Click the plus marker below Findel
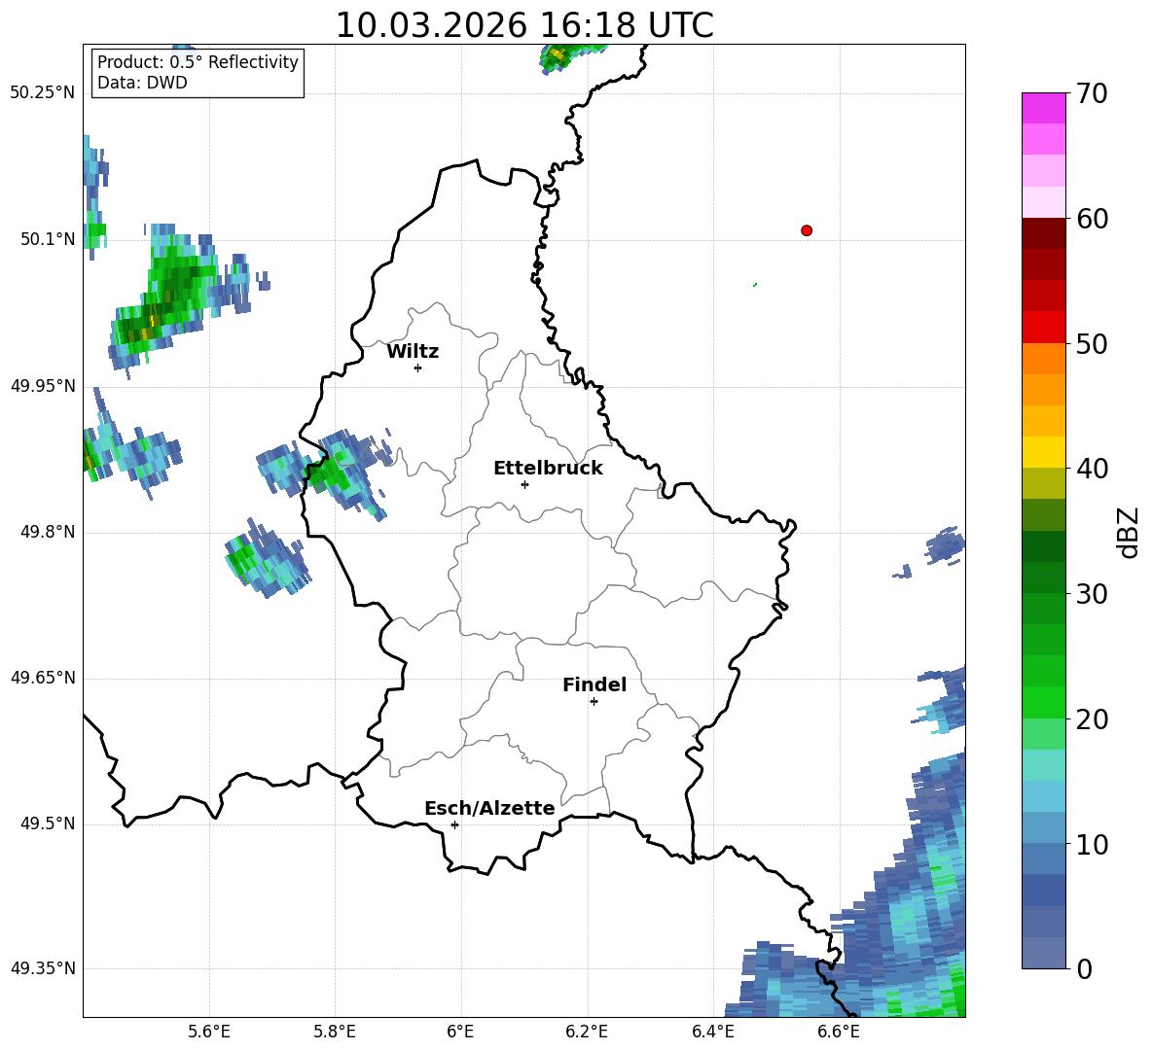Image resolution: width=1152 pixels, height=1051 pixels. click(594, 702)
